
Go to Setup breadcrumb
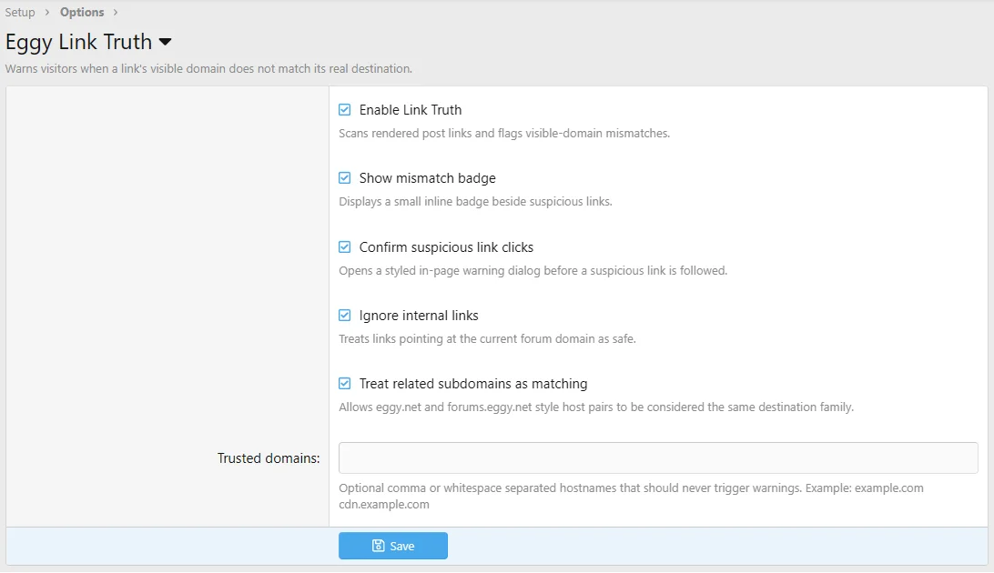(x=20, y=12)
